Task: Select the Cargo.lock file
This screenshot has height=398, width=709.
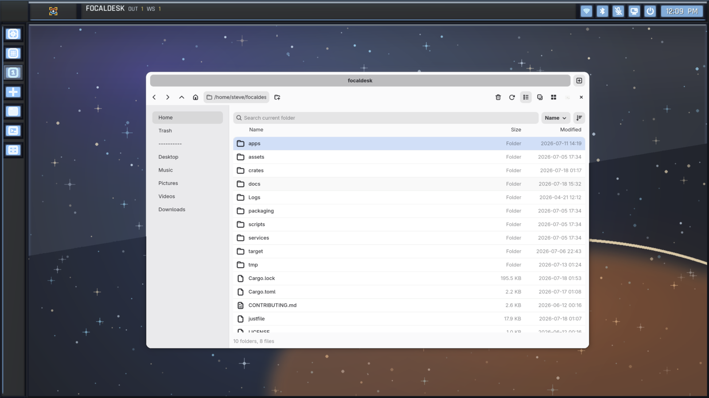Action: pos(409,278)
